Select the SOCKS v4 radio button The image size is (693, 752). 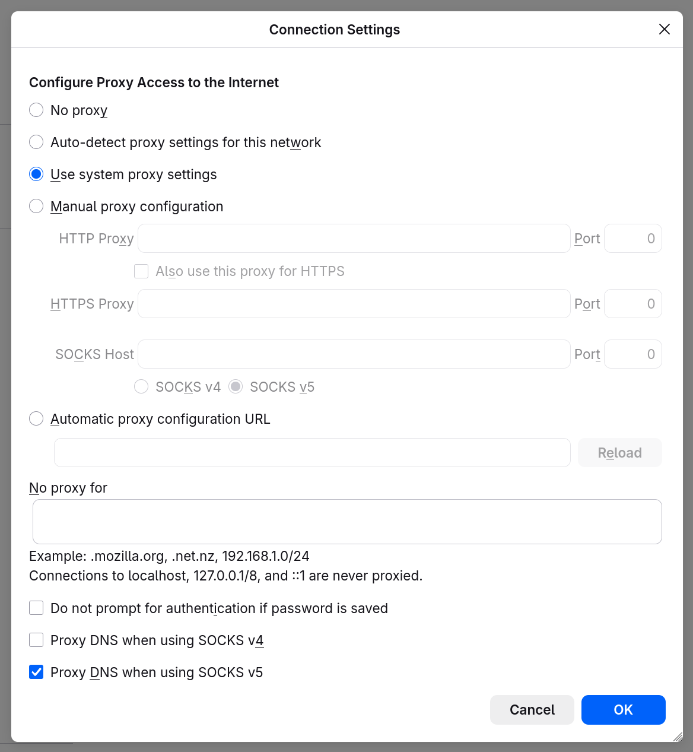[141, 387]
